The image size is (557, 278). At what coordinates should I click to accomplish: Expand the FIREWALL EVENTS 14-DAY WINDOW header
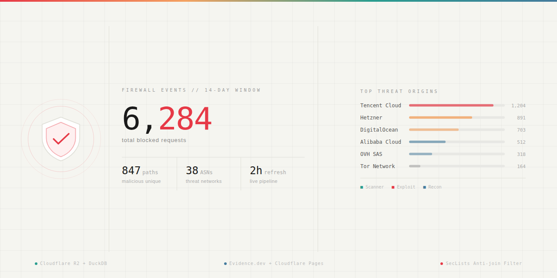191,90
